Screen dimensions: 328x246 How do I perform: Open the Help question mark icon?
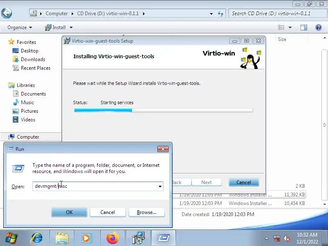[319, 27]
